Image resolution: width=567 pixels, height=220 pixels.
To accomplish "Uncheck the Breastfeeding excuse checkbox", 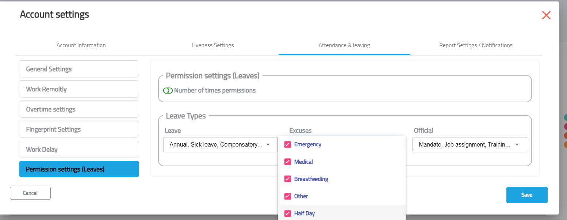I will click(288, 179).
